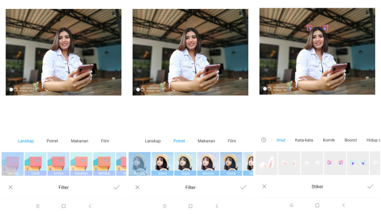
Task: Choose the Merona portrait filter
Action: (208, 164)
